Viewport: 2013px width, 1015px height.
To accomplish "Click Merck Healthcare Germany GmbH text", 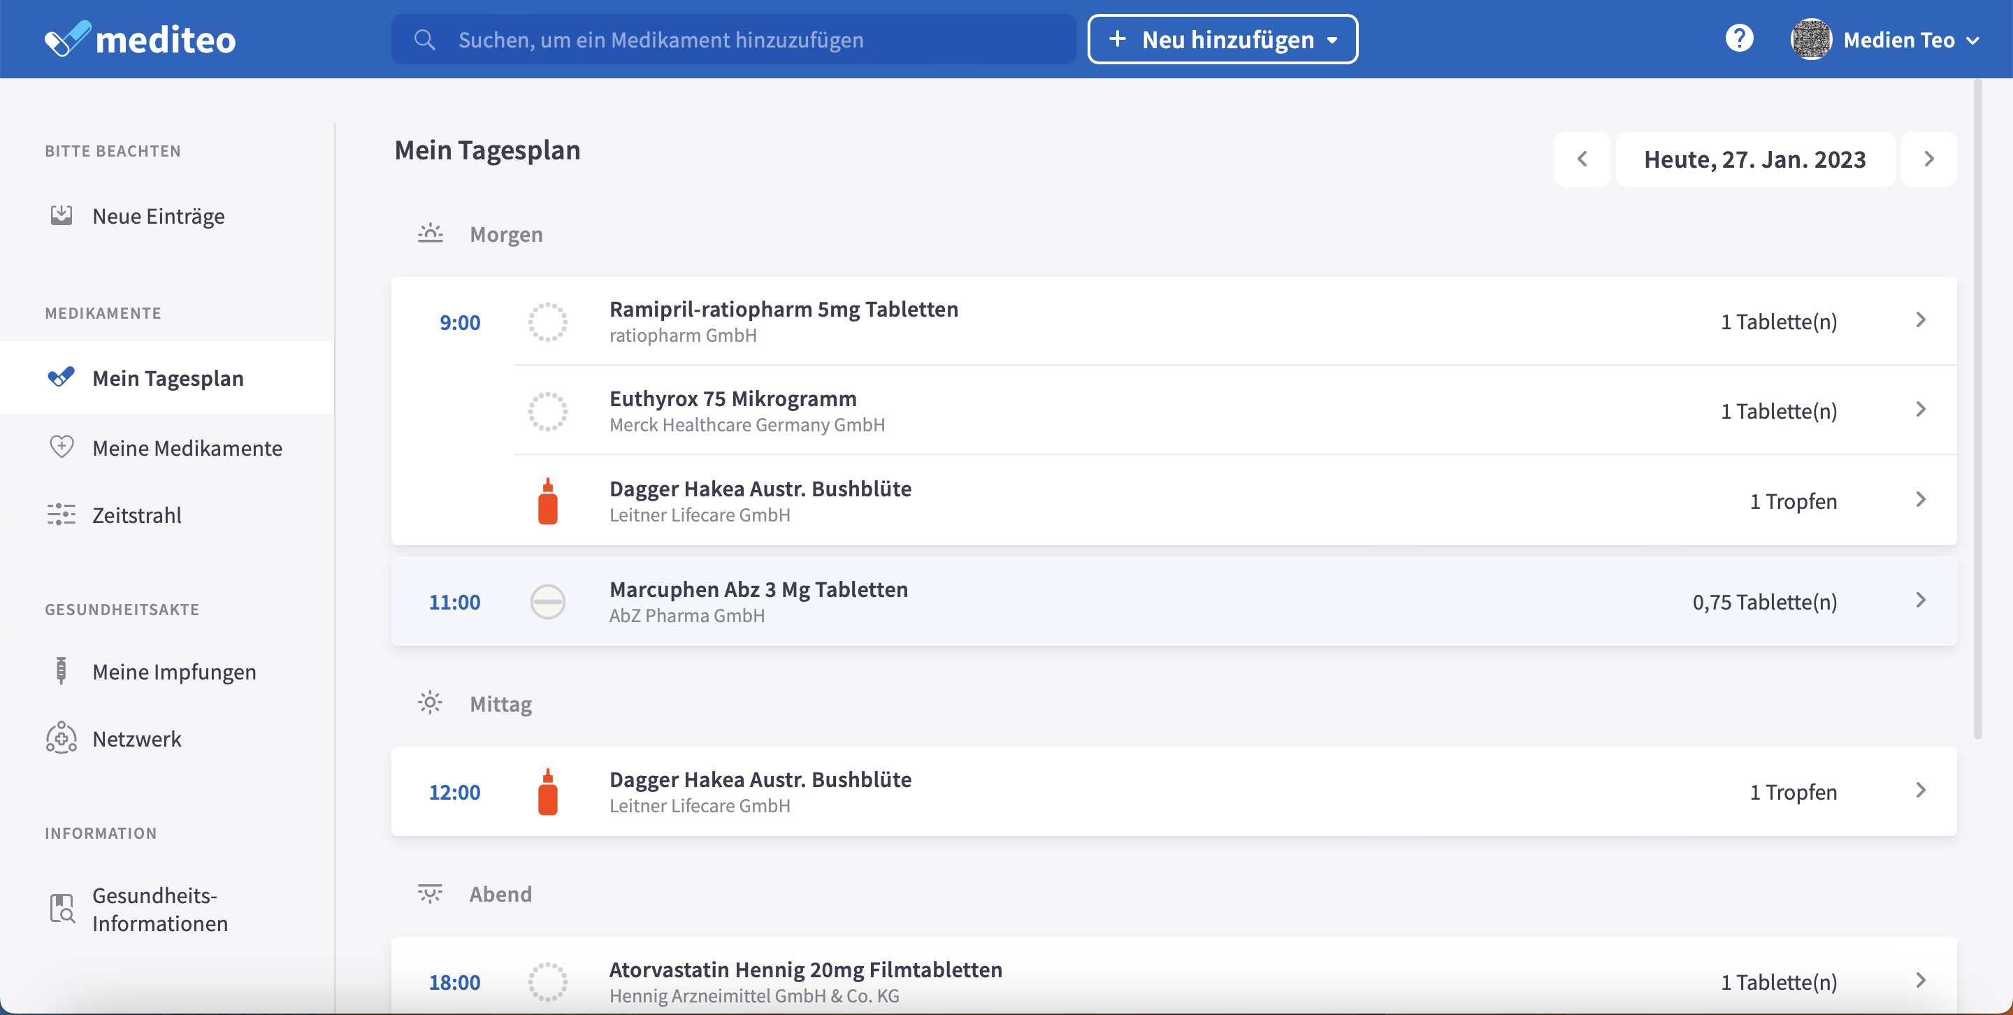I will pos(747,424).
